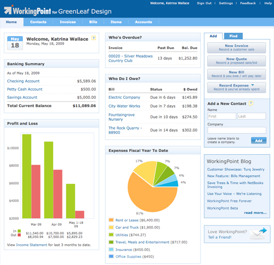This screenshot has width=274, height=265.
Task: Switch to the Bills tab
Action: [x=93, y=22]
